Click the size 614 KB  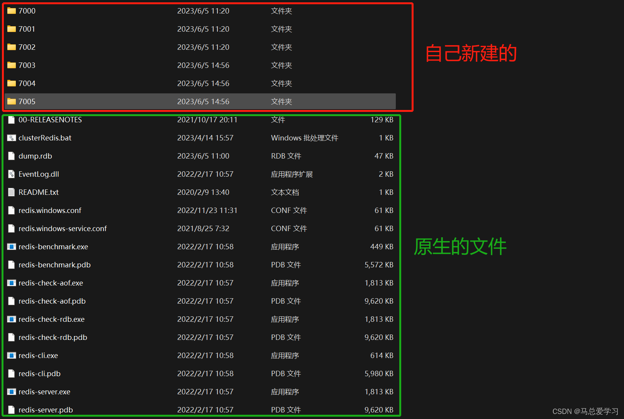pos(382,355)
